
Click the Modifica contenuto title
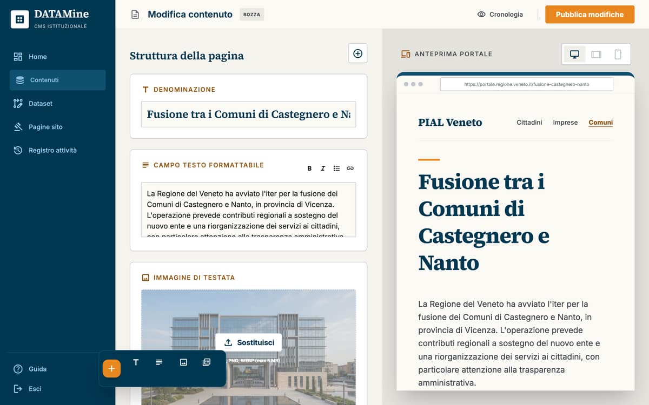click(190, 15)
